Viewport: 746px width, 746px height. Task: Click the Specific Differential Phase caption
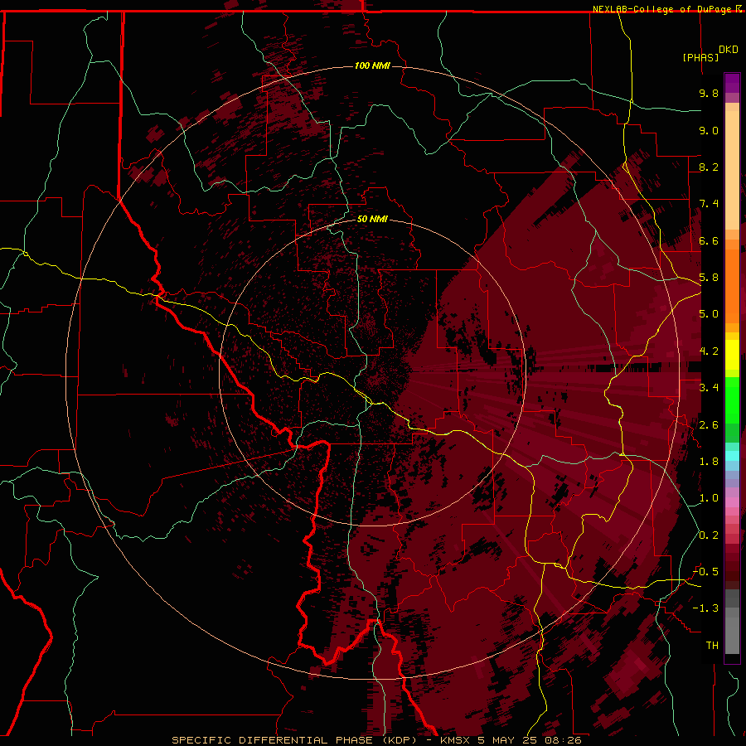pos(376,740)
